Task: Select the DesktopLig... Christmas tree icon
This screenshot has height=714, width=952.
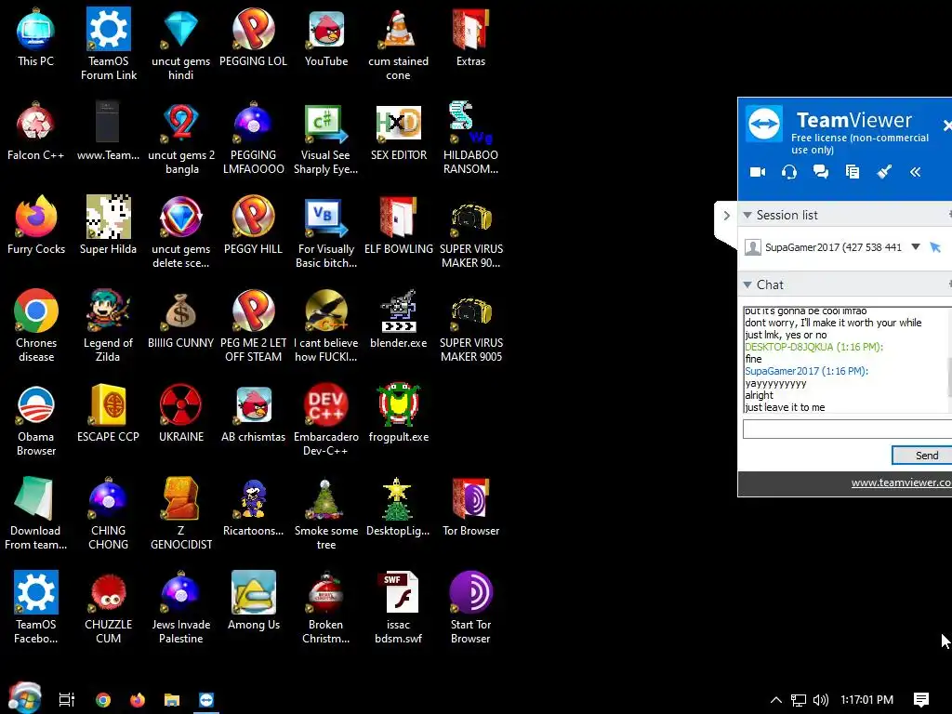Action: [x=398, y=508]
